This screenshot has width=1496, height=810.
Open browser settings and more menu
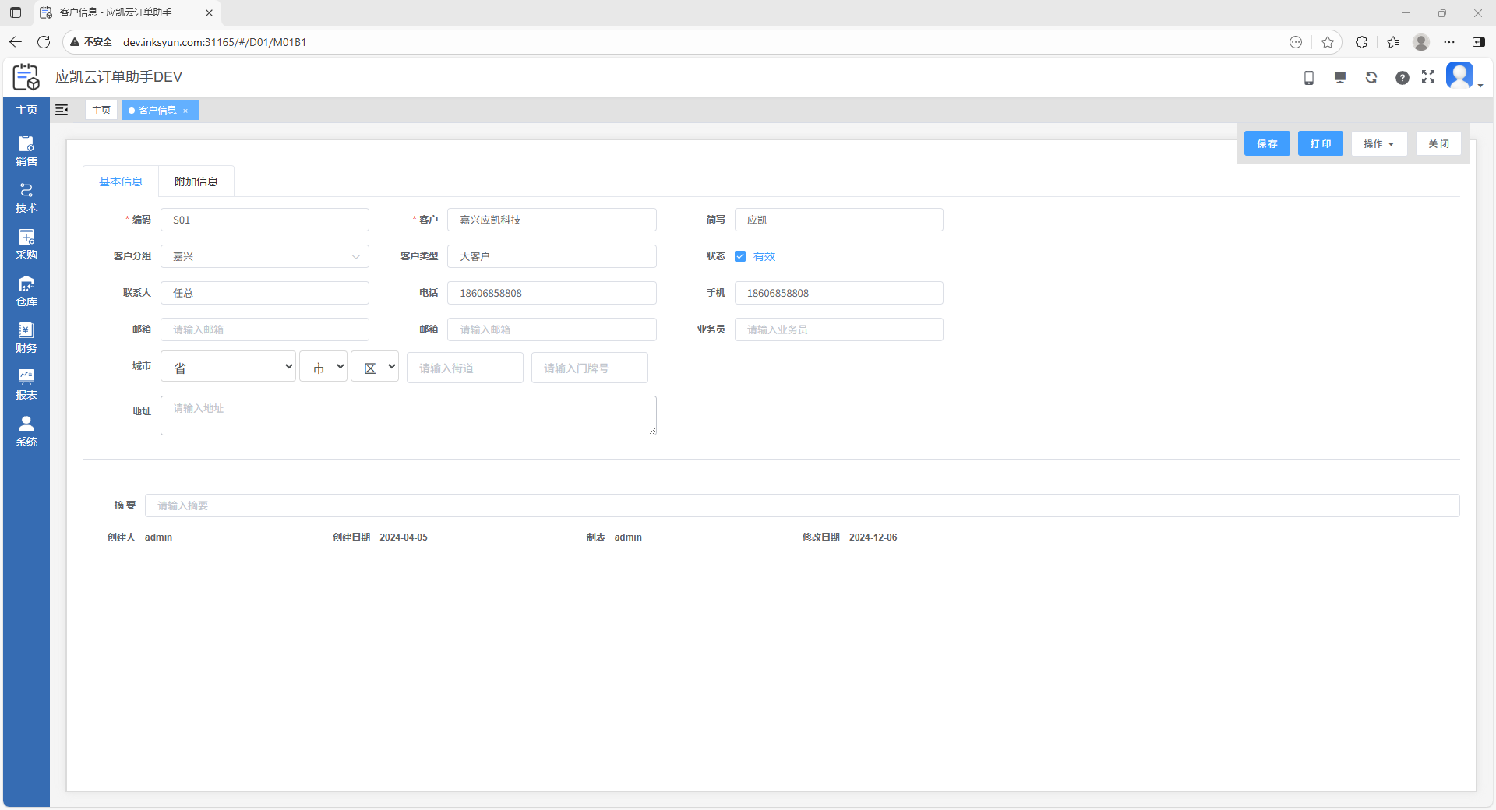(x=1449, y=42)
